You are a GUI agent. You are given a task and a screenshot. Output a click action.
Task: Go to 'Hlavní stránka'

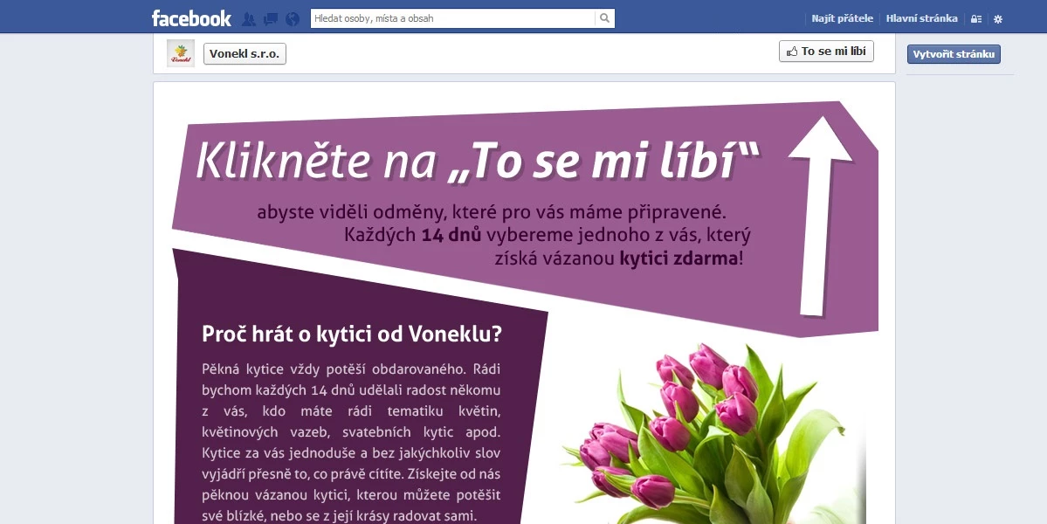(921, 18)
